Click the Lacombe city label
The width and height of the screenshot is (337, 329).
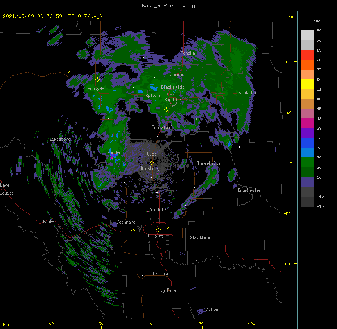(x=176, y=75)
